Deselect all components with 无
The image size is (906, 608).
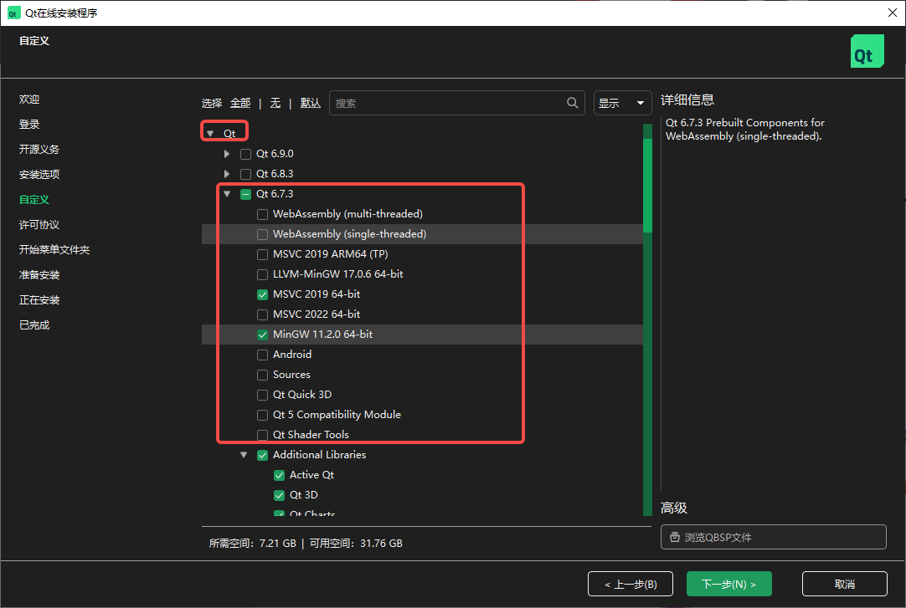(275, 103)
